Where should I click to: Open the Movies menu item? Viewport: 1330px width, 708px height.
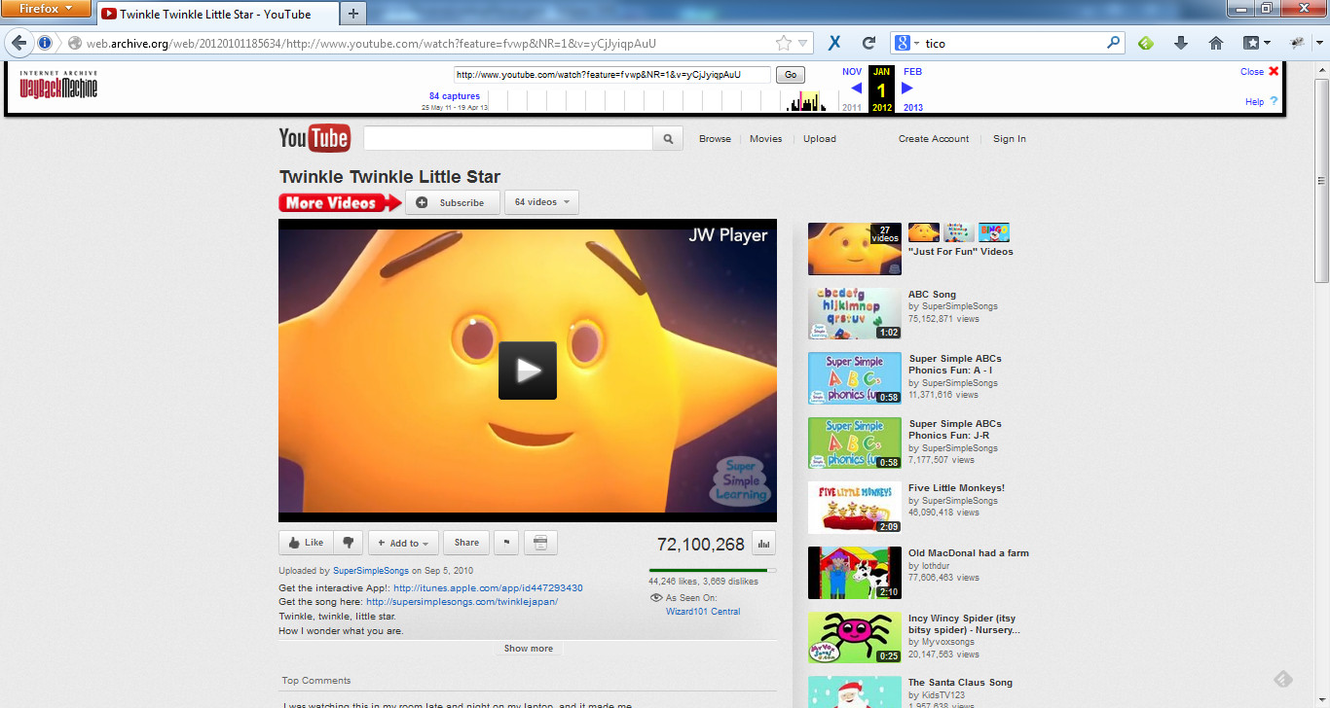click(x=765, y=139)
